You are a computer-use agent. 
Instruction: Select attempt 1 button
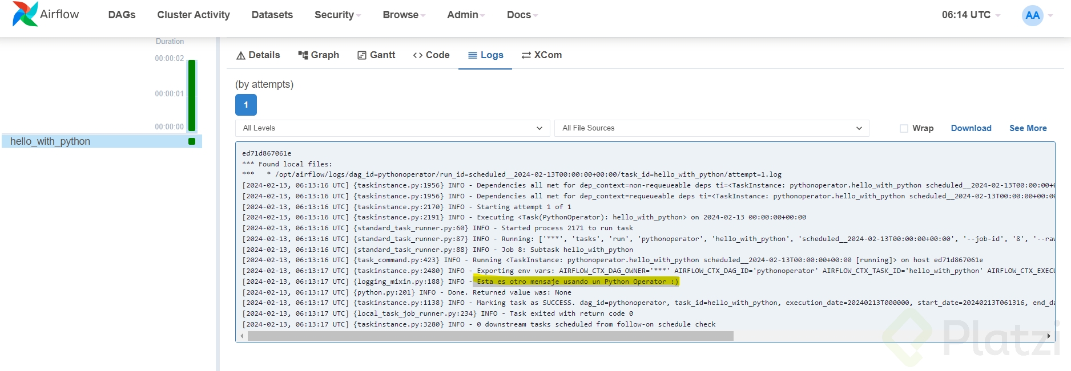click(x=246, y=105)
